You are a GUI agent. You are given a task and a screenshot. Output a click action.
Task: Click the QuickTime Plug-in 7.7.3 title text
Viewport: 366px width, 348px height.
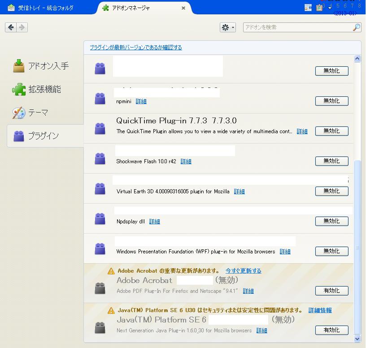tap(176, 121)
